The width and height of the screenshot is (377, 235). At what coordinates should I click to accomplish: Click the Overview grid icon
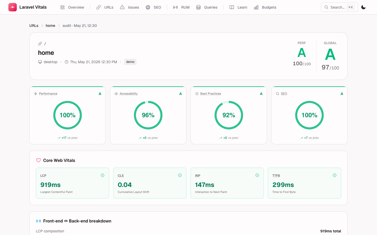[x=62, y=7]
